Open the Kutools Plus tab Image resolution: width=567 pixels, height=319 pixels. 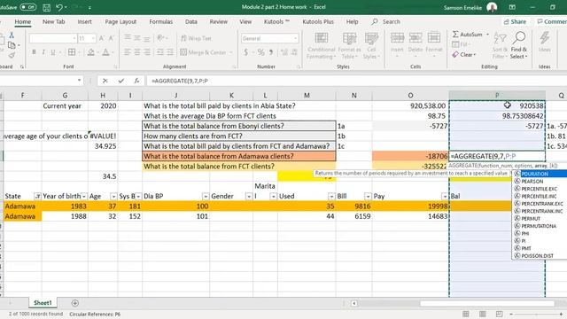pyautogui.click(x=318, y=21)
